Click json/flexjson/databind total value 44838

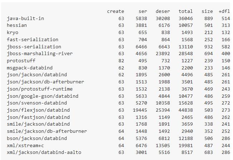pyautogui.click(x=186, y=110)
